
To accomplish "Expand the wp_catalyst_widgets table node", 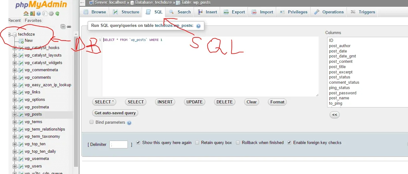I will coord(14,63).
